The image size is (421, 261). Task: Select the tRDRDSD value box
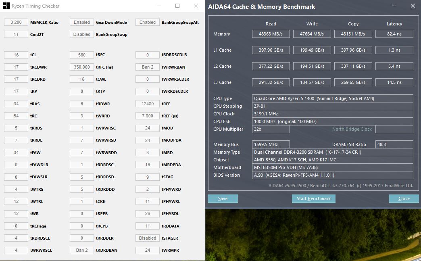coord(81,177)
